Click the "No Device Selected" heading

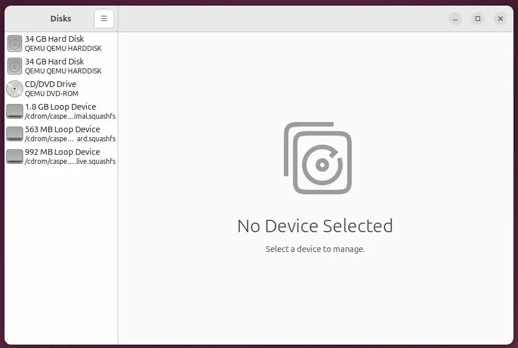point(315,226)
